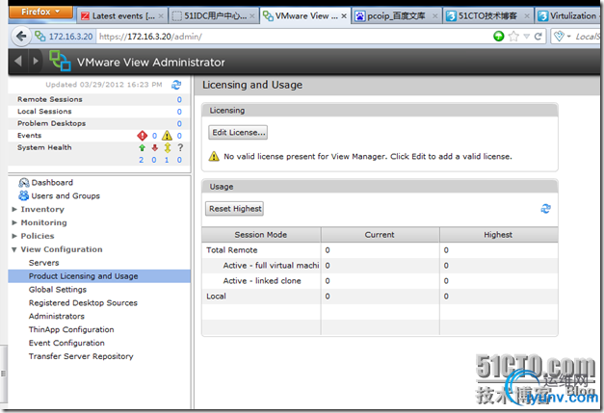Click the View header forward triangle
This screenshot has width=604, height=413.
click(x=36, y=61)
